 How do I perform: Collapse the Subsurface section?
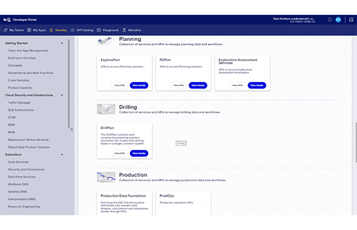coord(63,154)
